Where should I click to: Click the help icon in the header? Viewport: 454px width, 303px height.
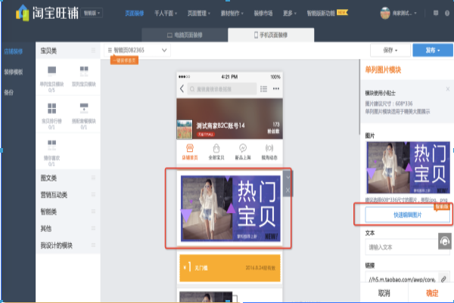[x=447, y=13]
